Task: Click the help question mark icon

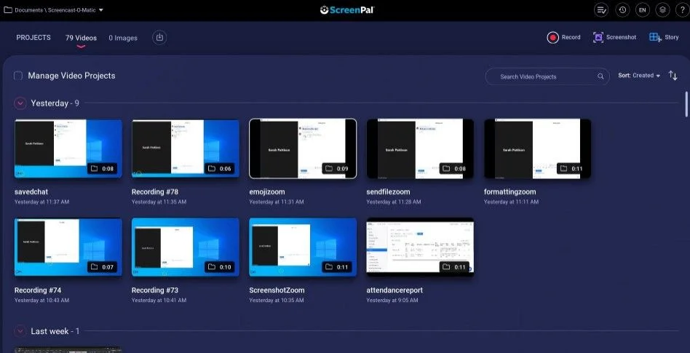Action: (x=682, y=9)
